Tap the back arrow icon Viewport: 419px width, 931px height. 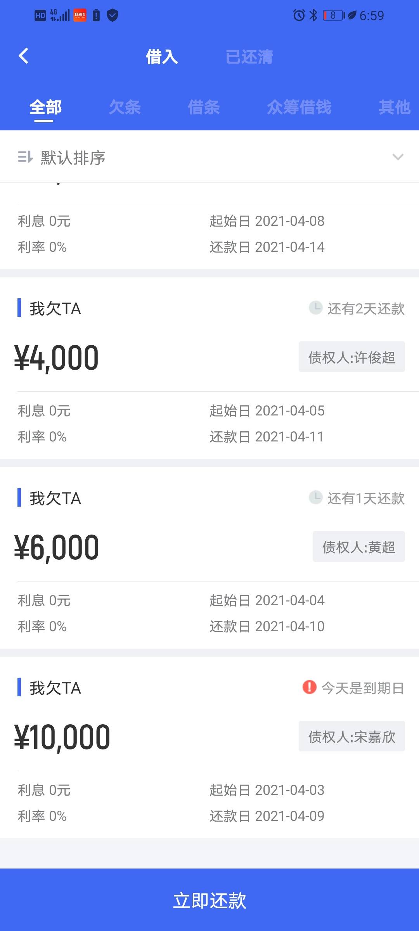tap(24, 56)
